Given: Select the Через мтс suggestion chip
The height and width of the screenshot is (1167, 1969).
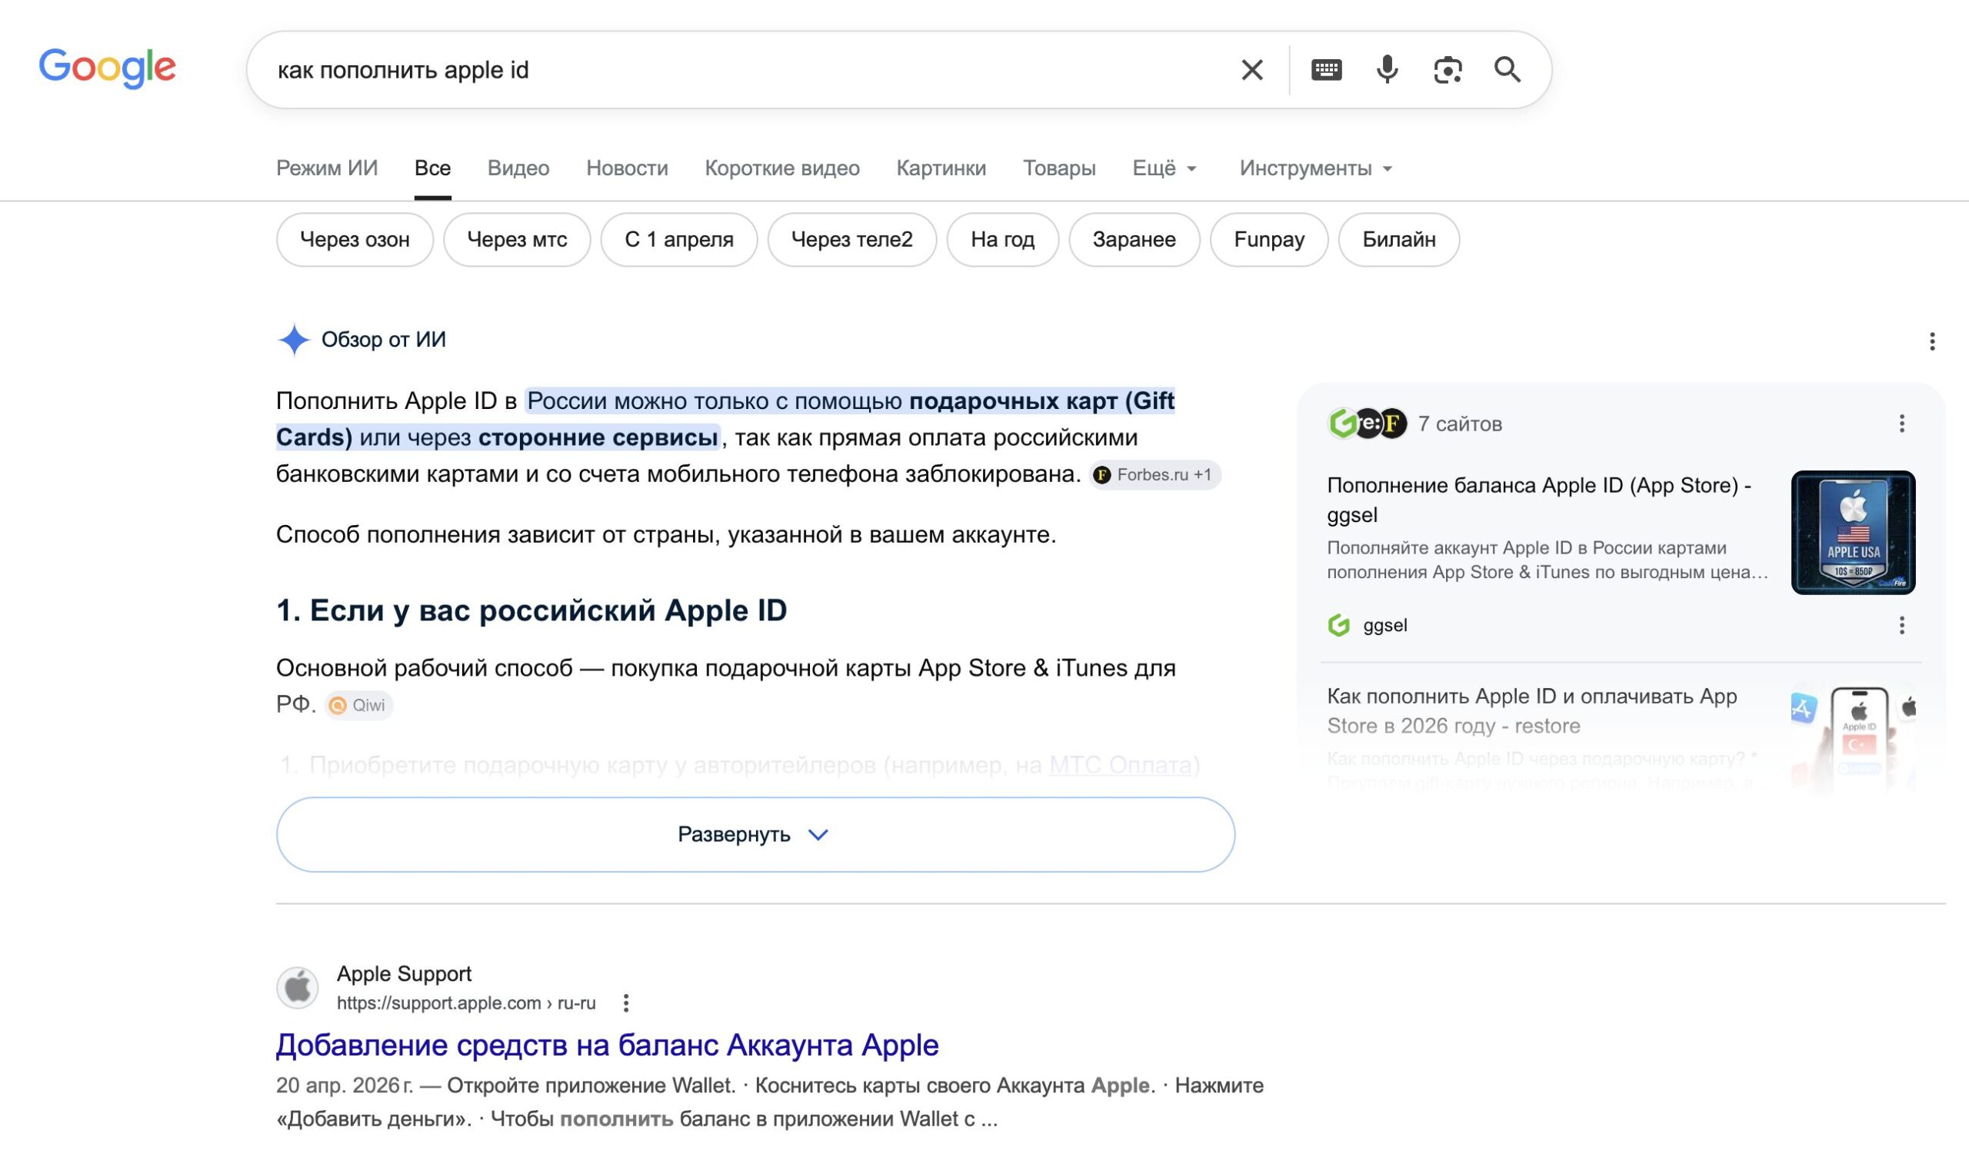Looking at the screenshot, I should (517, 240).
